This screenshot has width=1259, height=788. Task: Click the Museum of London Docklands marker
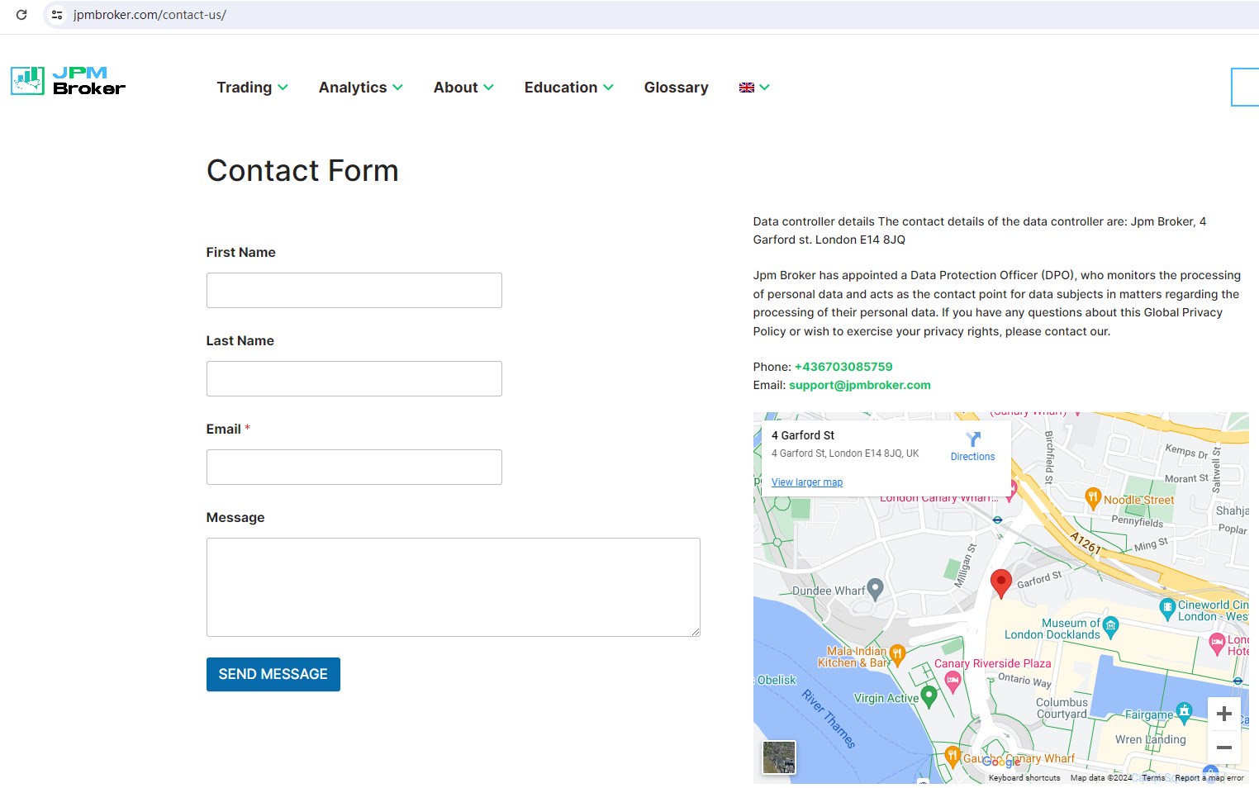[1111, 625]
